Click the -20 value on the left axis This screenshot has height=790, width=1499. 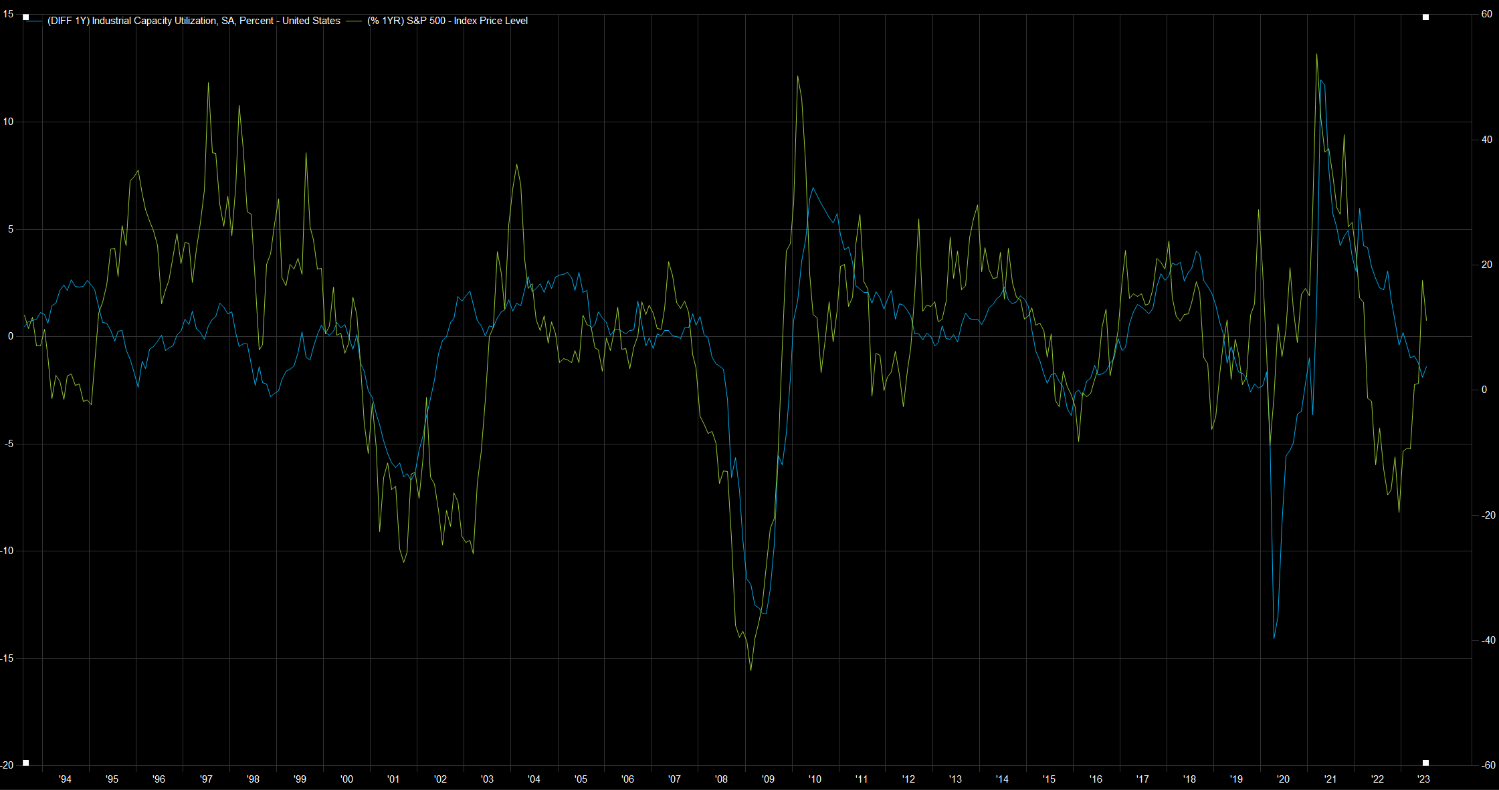[7, 765]
